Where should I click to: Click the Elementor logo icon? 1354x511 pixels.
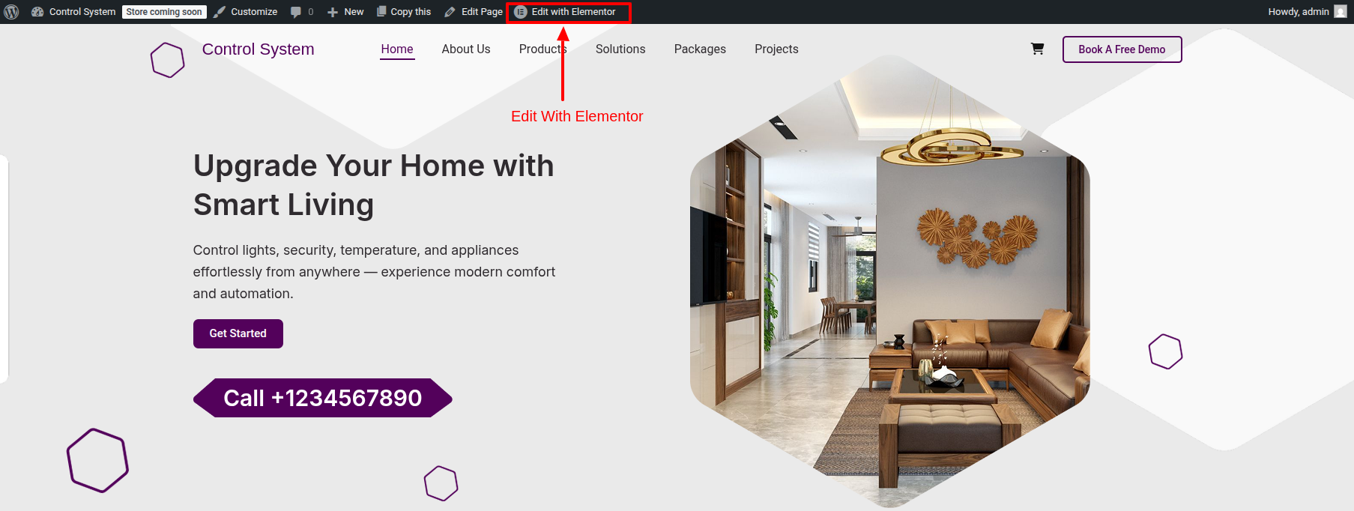[x=521, y=12]
